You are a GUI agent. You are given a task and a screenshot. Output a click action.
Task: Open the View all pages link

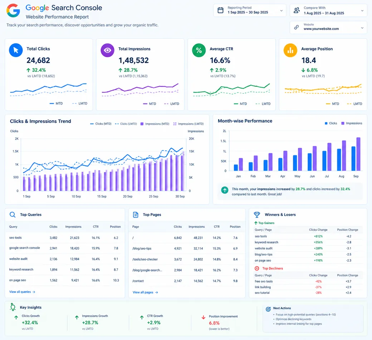click(145, 292)
